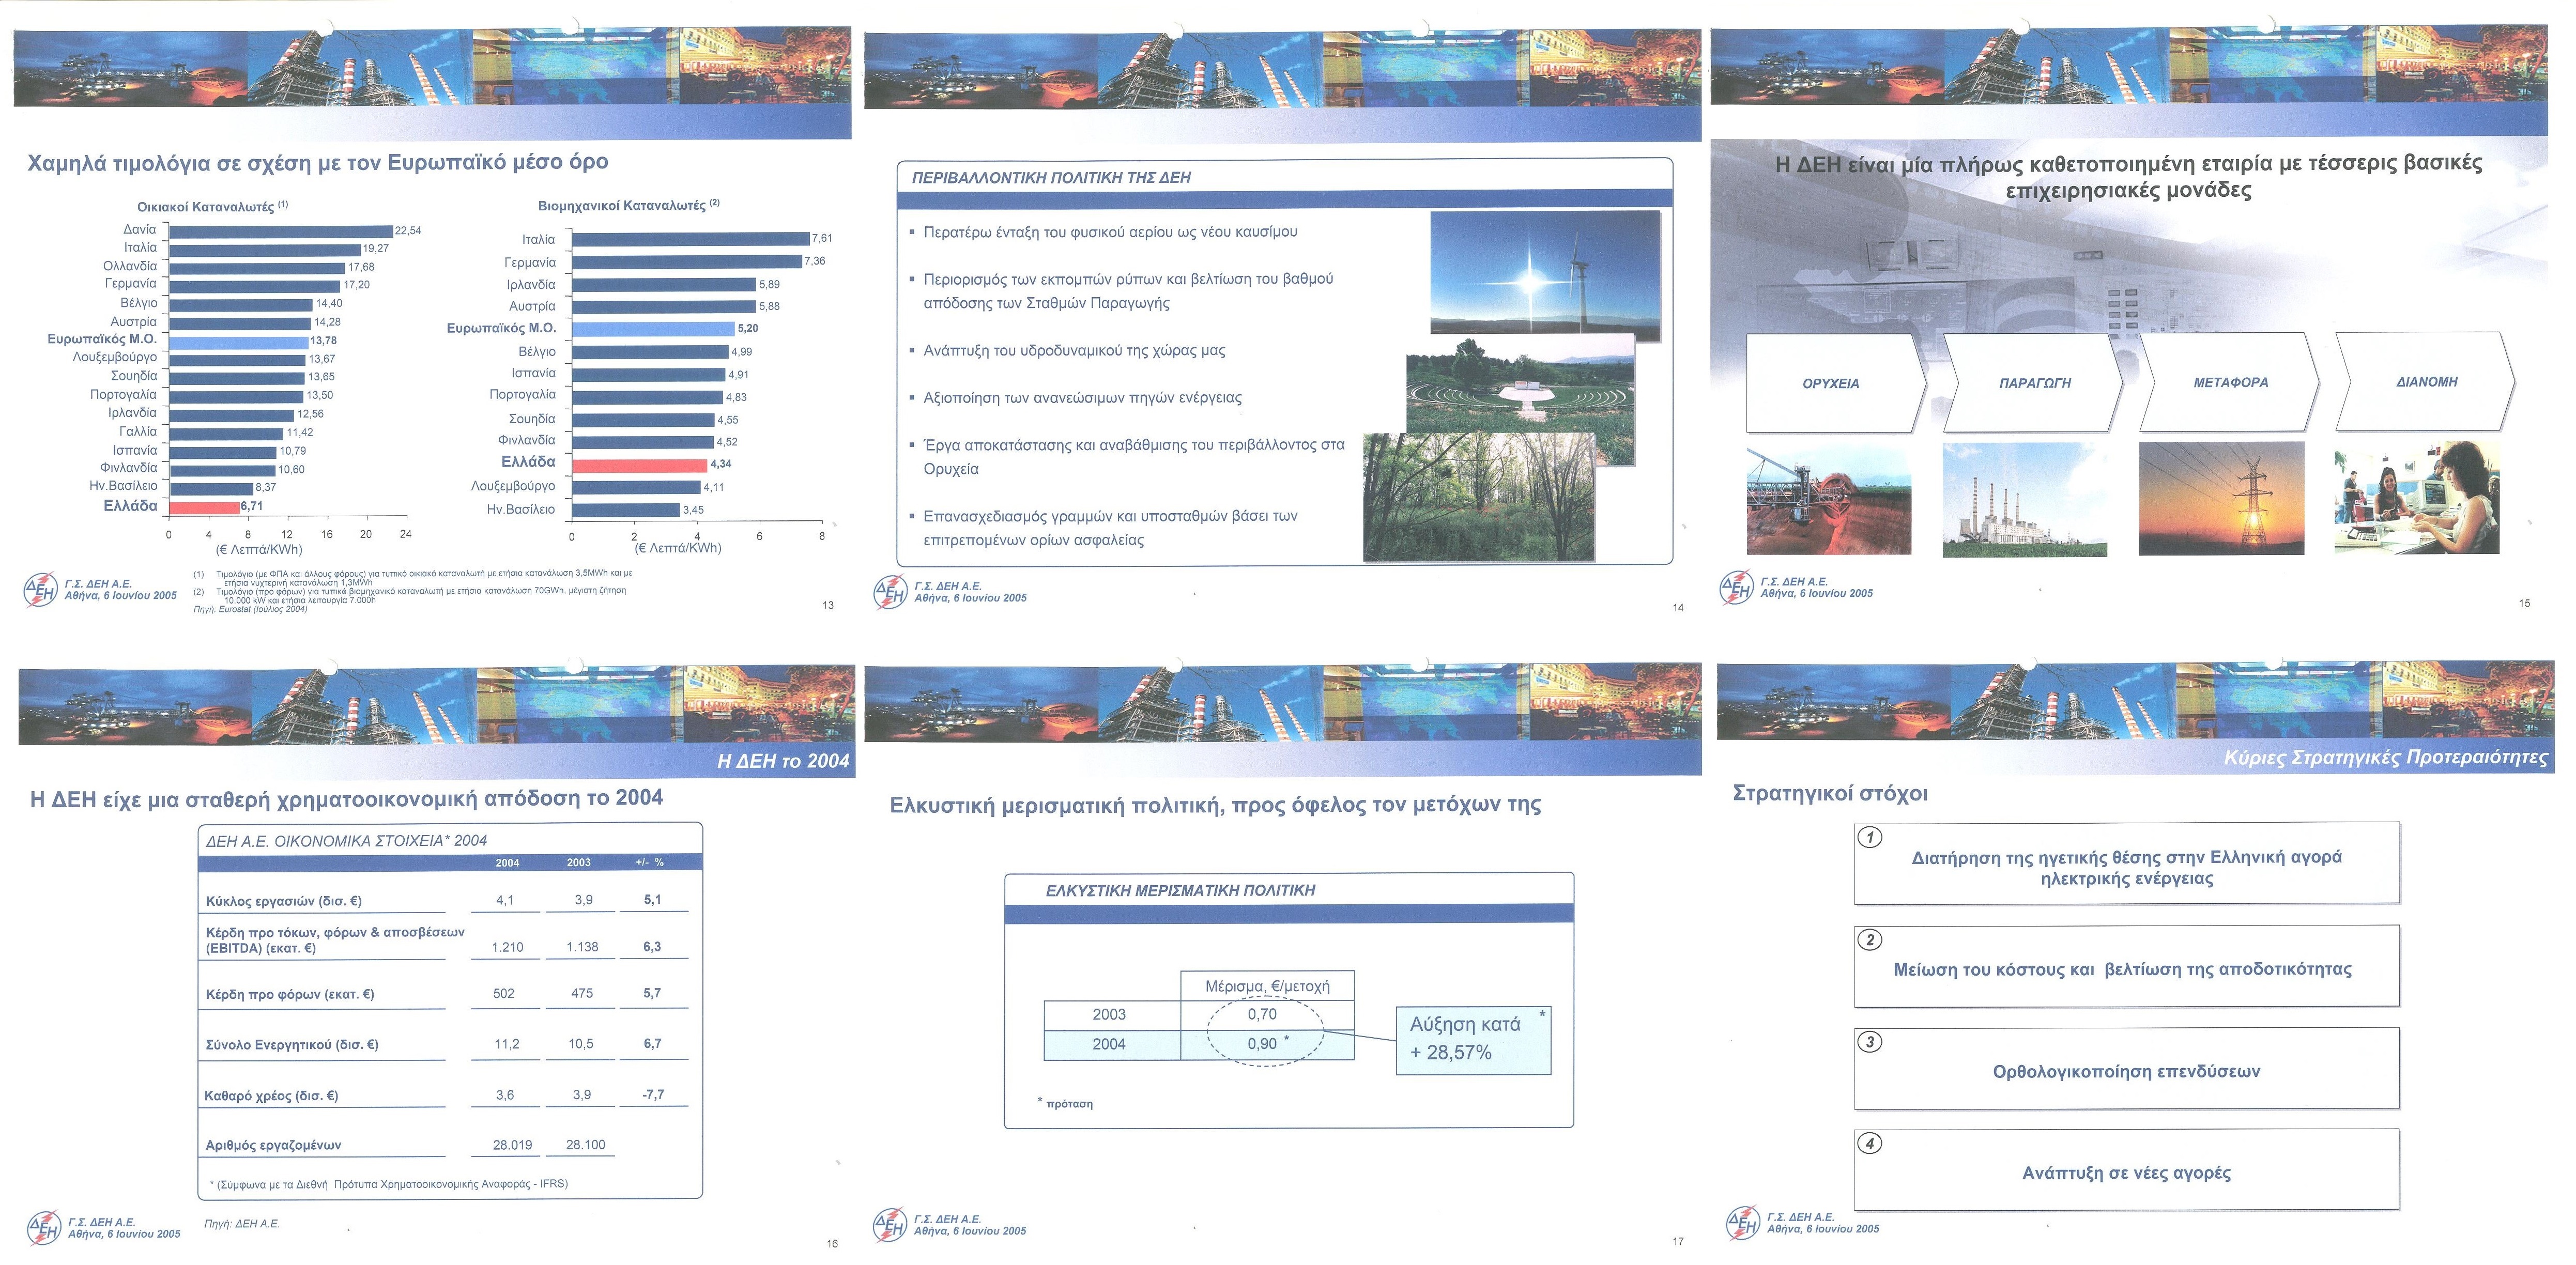This screenshot has width=2576, height=1265.
Task: Click the 'ΠΕΡΙΒΑΛΛΟΝΤΙΚΗ ΠΟΛΙΤΙΚΗ ΤΗΣ ΔΕΗ' panel header
Action: (1051, 178)
